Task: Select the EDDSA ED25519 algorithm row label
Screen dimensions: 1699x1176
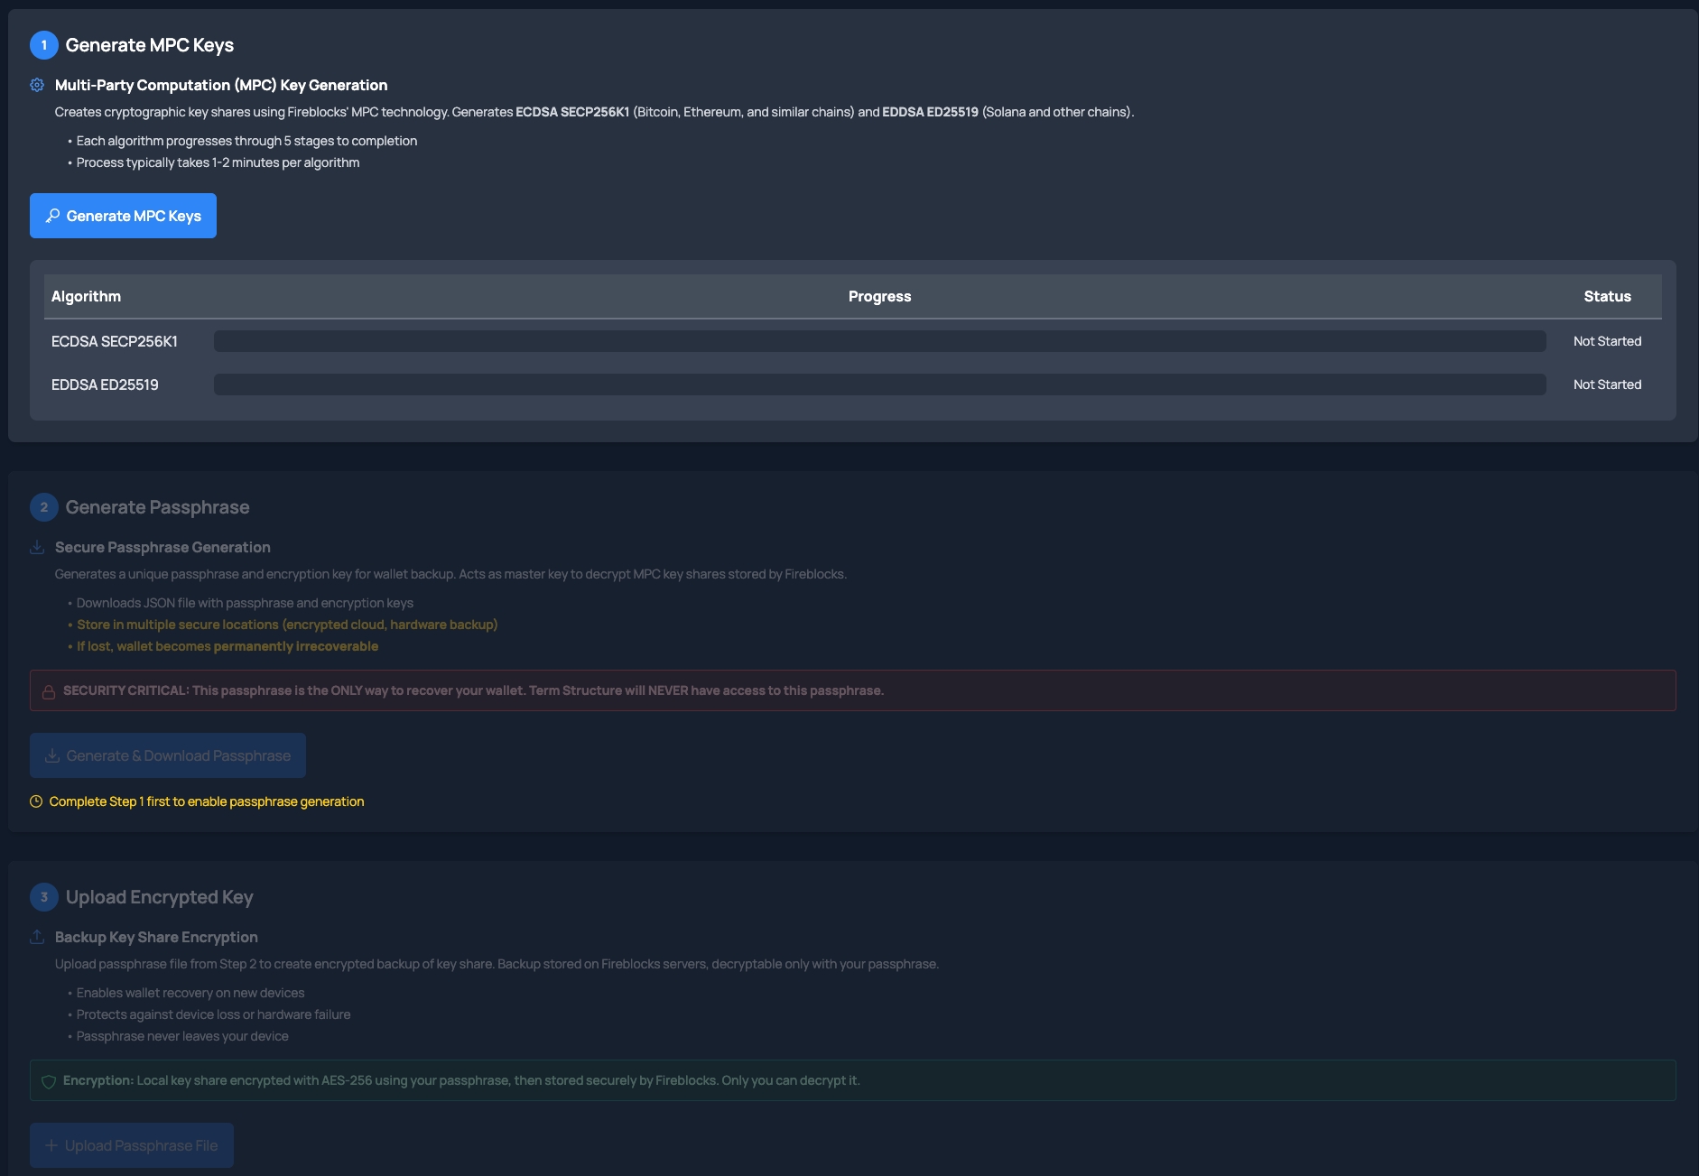Action: click(x=105, y=384)
